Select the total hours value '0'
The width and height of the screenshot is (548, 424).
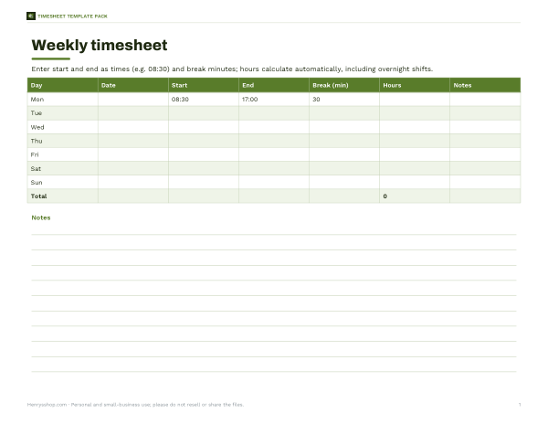(385, 196)
